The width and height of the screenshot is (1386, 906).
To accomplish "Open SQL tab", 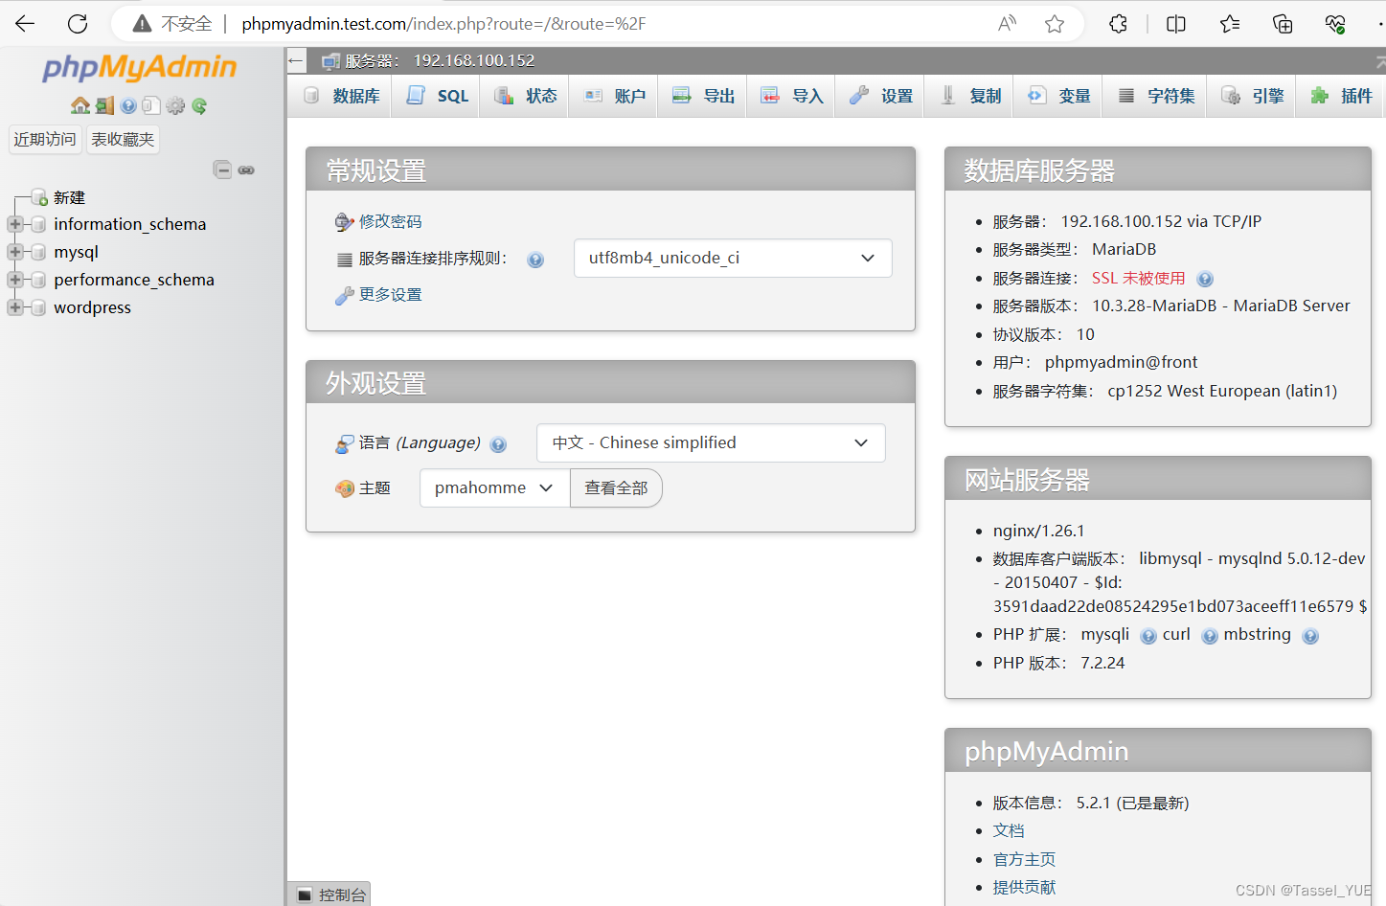I will (x=437, y=96).
